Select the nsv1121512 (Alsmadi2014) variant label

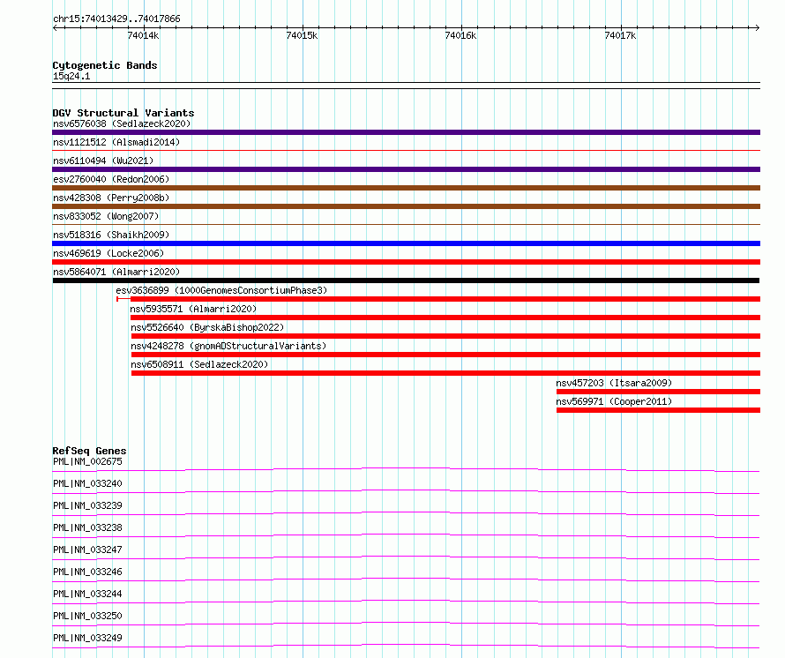pos(116,142)
